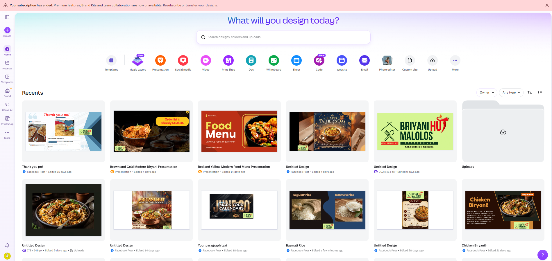The width and height of the screenshot is (552, 261).
Task: Choose Custom size option
Action: point(410,60)
